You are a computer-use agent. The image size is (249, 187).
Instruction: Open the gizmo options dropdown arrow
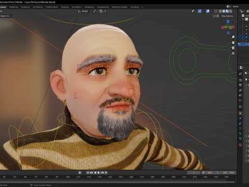click(203, 11)
